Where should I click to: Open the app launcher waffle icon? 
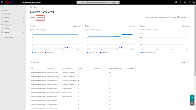[x=2, y=2]
